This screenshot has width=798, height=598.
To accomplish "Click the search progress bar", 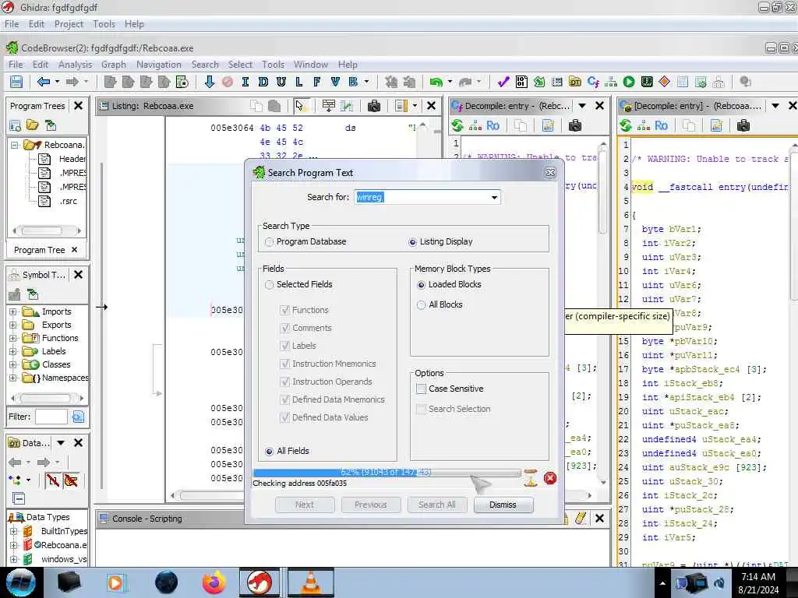I will (x=387, y=473).
